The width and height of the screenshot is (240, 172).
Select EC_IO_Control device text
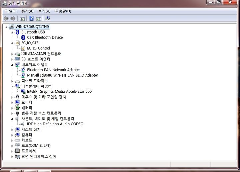pos(38,48)
